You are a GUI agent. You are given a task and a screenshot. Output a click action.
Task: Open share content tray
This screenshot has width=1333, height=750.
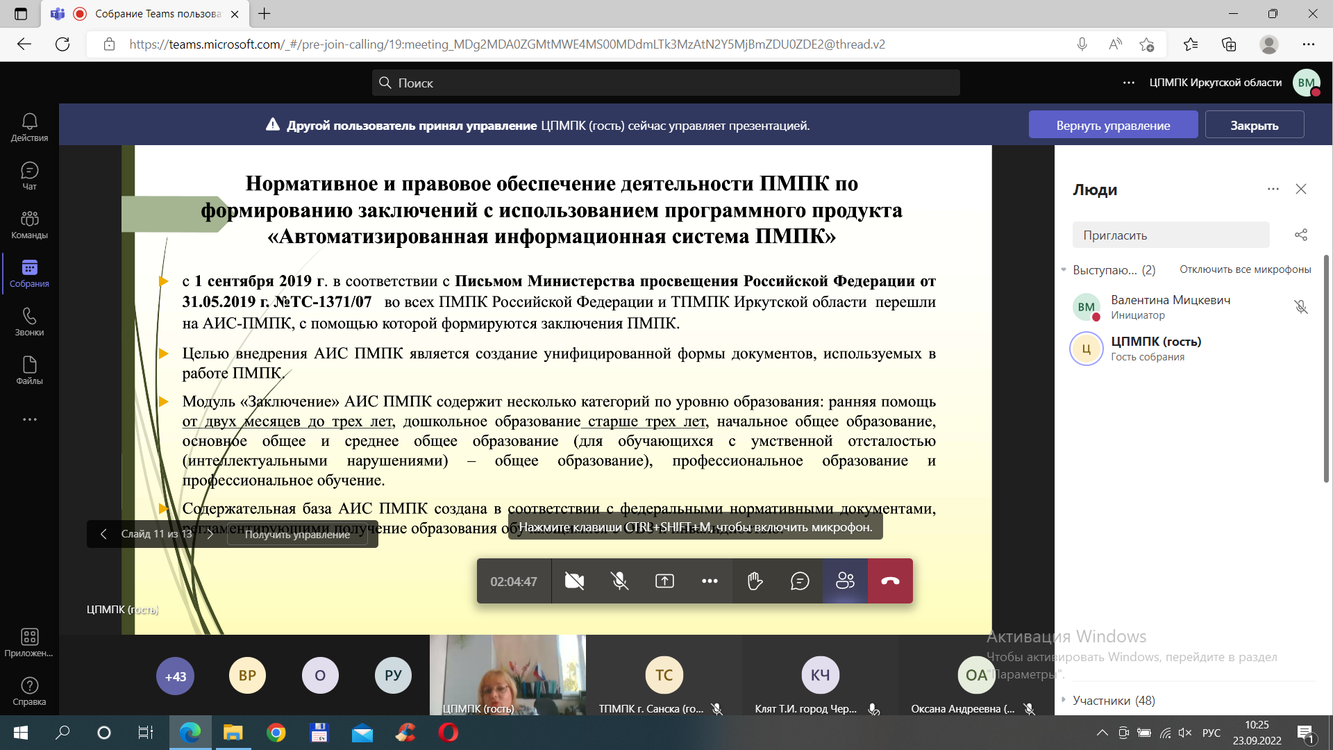pyautogui.click(x=664, y=581)
